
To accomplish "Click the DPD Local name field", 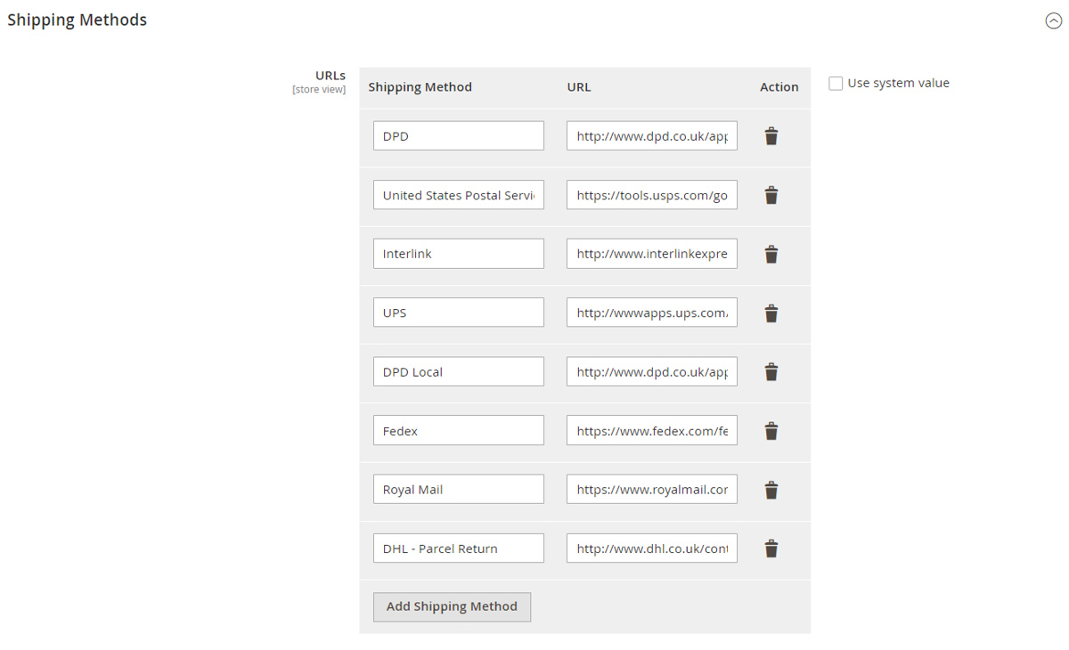I will tap(458, 371).
